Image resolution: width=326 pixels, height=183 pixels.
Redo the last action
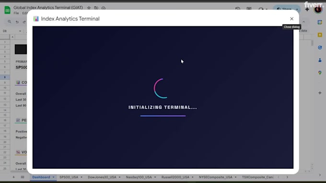pyautogui.click(x=24, y=22)
